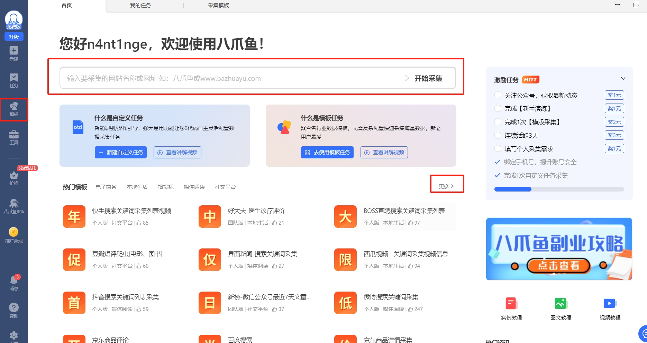
Task: Select the 填写个人采集需求 radio circle
Action: pos(498,148)
